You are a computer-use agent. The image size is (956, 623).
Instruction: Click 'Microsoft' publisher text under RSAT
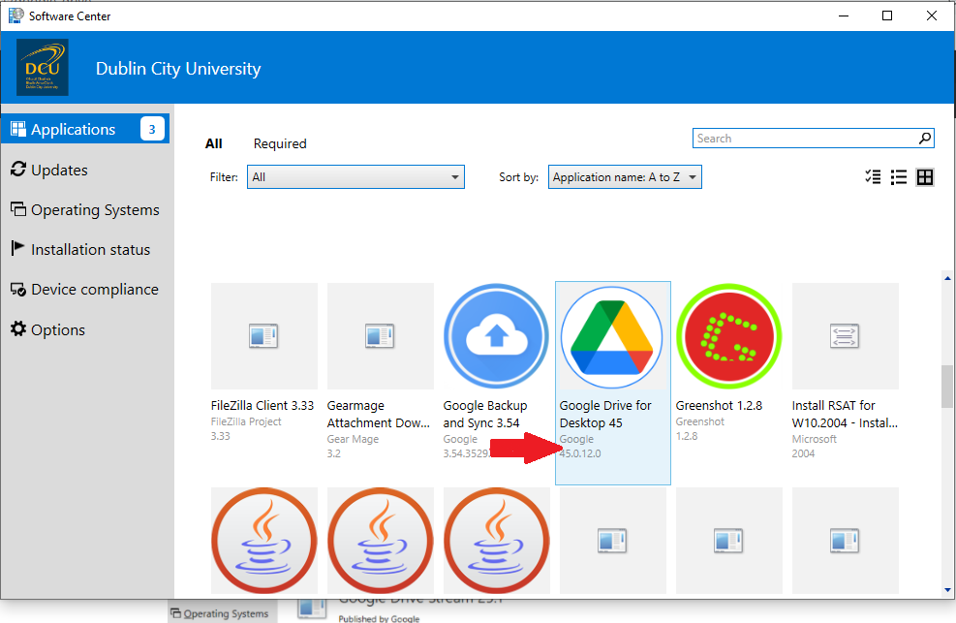coord(814,439)
